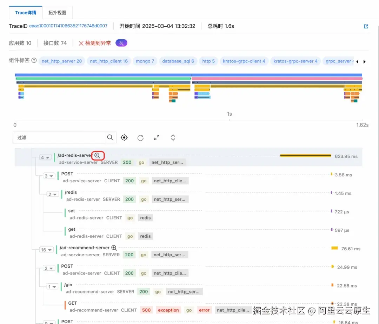Click the crosshair locate icon in the toolbar
Image resolution: width=379 pixels, height=324 pixels.
[124, 137]
